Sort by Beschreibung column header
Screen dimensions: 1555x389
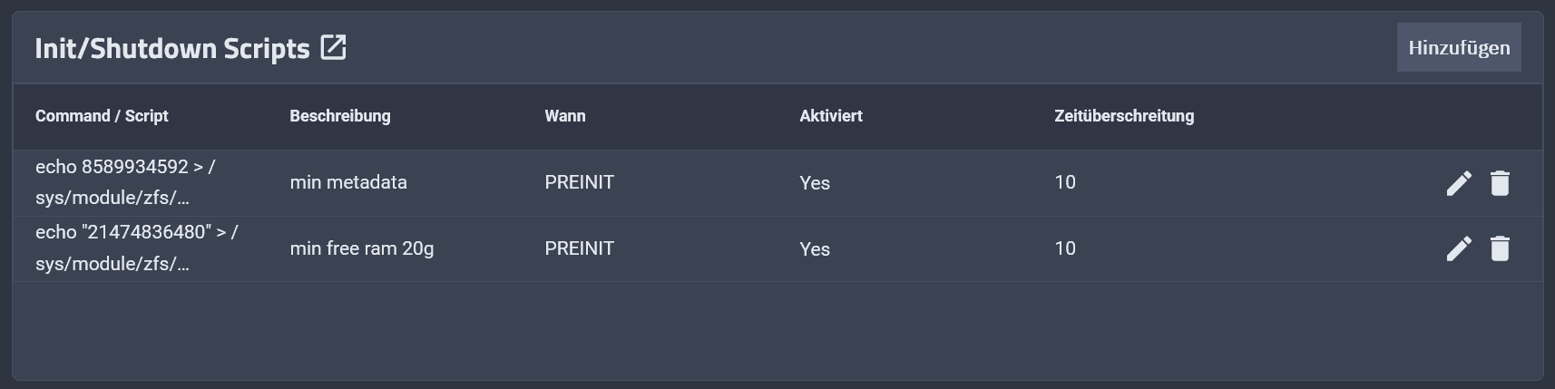coord(340,116)
